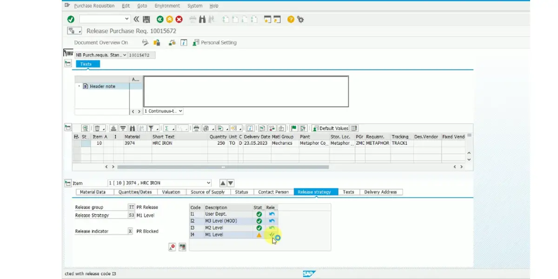Collapse the header section toggle icon
The image size is (558, 279).
[68, 64]
